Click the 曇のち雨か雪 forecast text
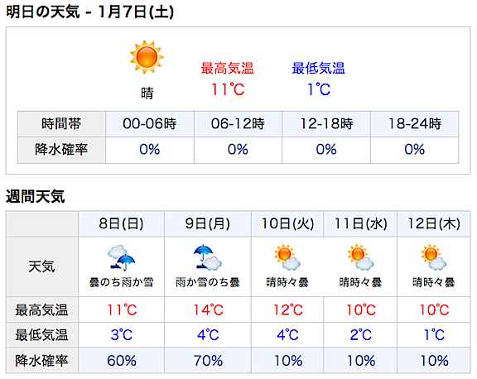The width and height of the screenshot is (477, 379). point(121,282)
